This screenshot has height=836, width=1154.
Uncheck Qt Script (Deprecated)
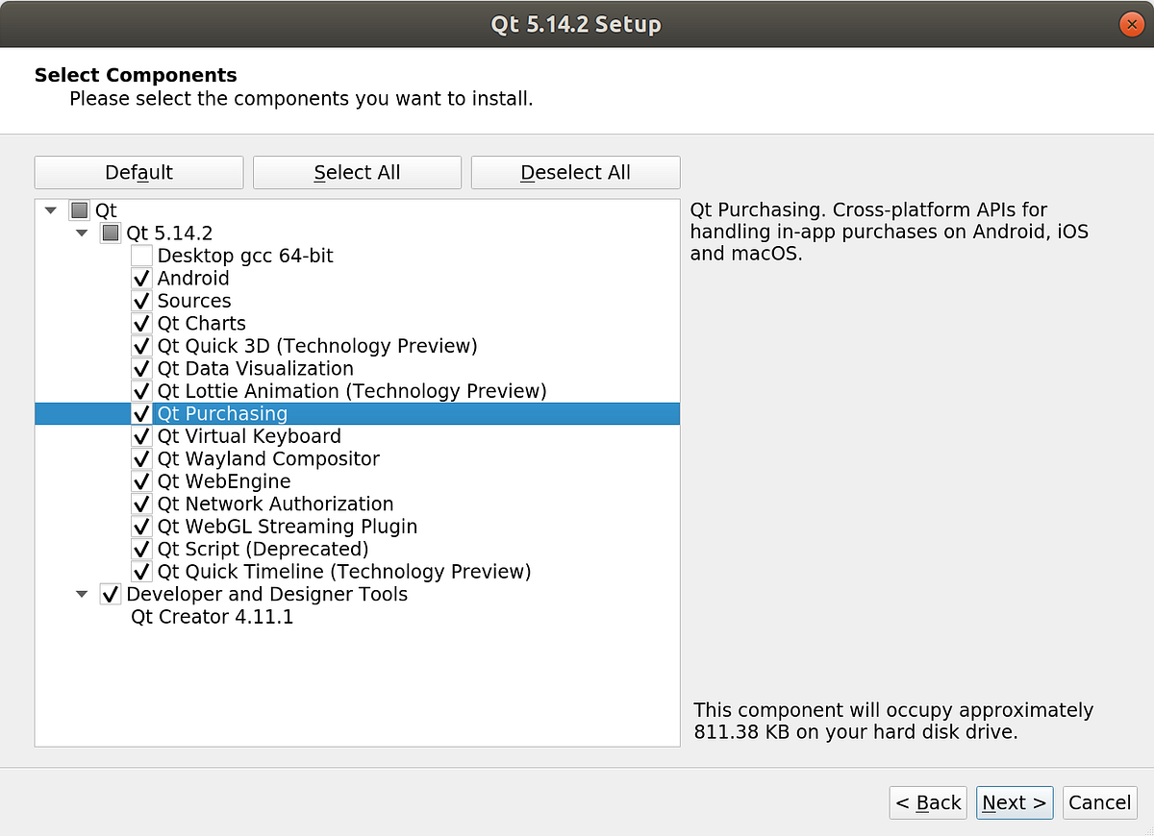[140, 549]
